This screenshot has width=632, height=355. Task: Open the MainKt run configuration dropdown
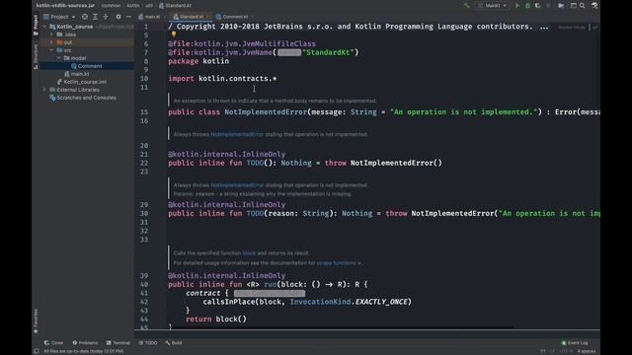tap(493, 6)
